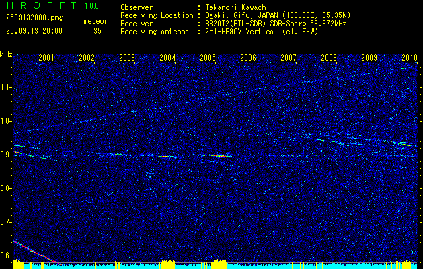The height and width of the screenshot is (269, 423).
Task: Click the meteor count label
Action: pos(95,21)
